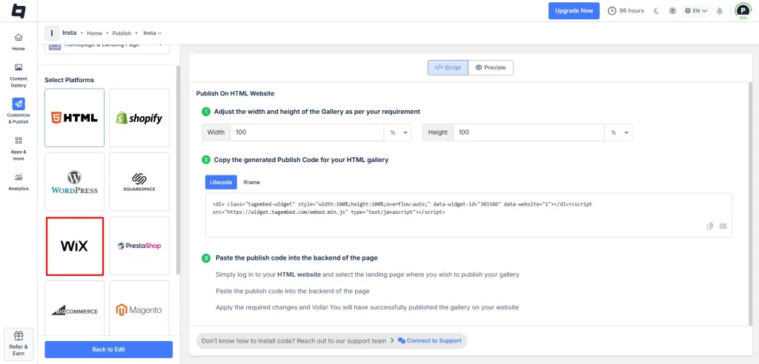Viewport: 759px width, 364px height.
Task: Open the Home sidebar icon
Action: [19, 37]
